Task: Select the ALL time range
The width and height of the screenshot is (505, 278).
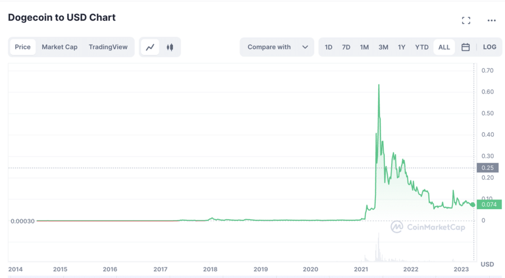Action: click(x=444, y=47)
